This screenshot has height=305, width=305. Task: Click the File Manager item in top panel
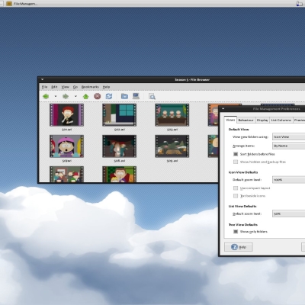(22, 4)
